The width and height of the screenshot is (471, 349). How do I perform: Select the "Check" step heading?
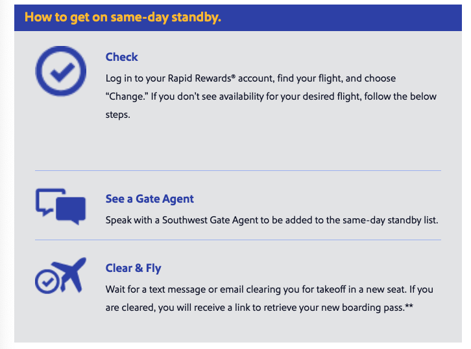122,57
